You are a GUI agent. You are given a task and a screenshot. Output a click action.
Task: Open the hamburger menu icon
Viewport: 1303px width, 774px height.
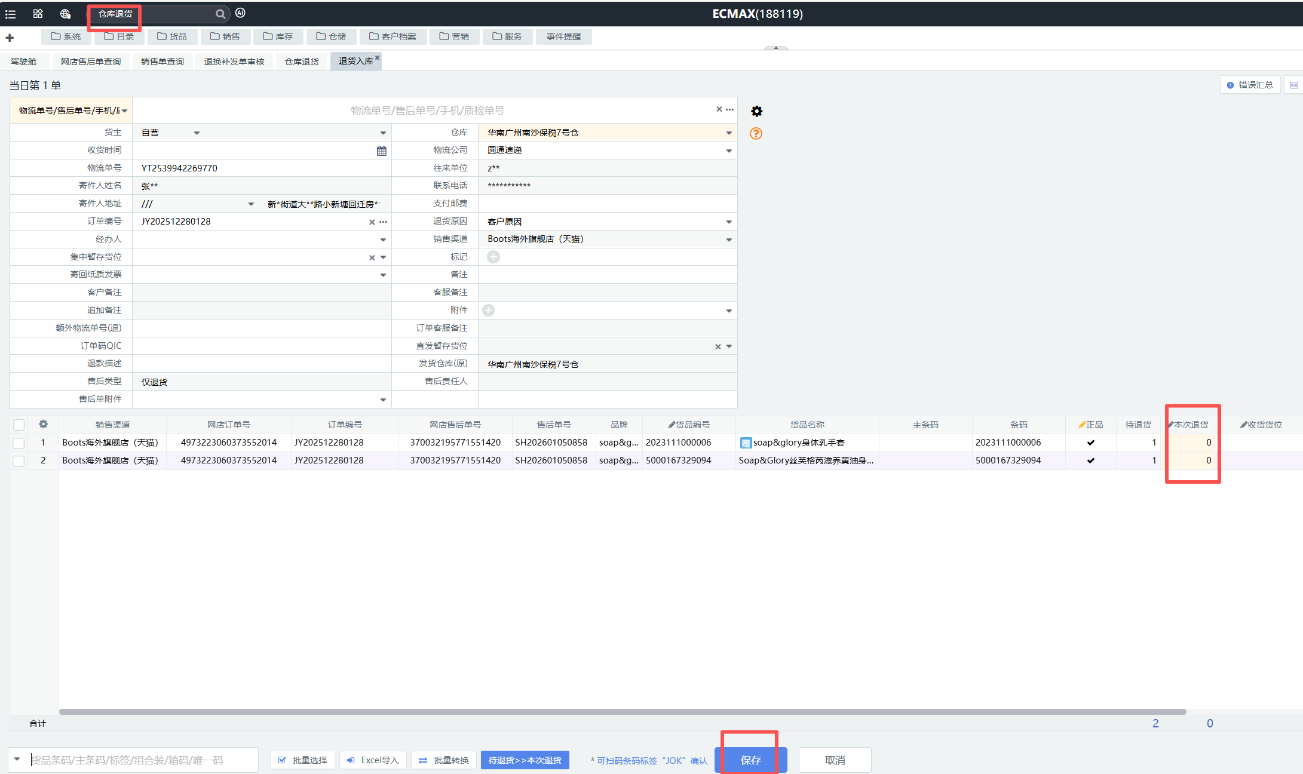pos(11,14)
